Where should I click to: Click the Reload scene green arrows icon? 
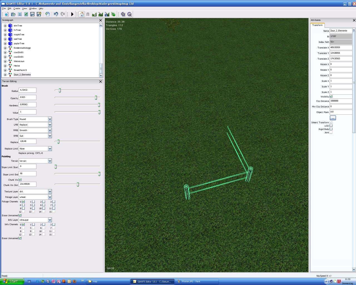pos(26,14)
